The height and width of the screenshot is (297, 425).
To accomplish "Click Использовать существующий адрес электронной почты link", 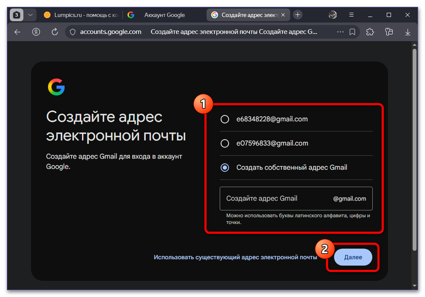I will 235,257.
